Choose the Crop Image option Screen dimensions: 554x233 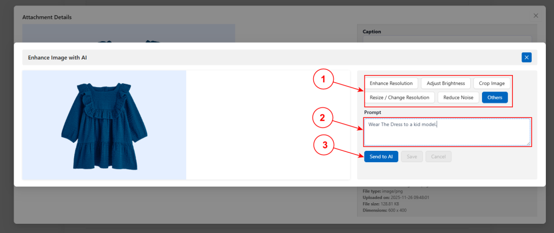492,83
